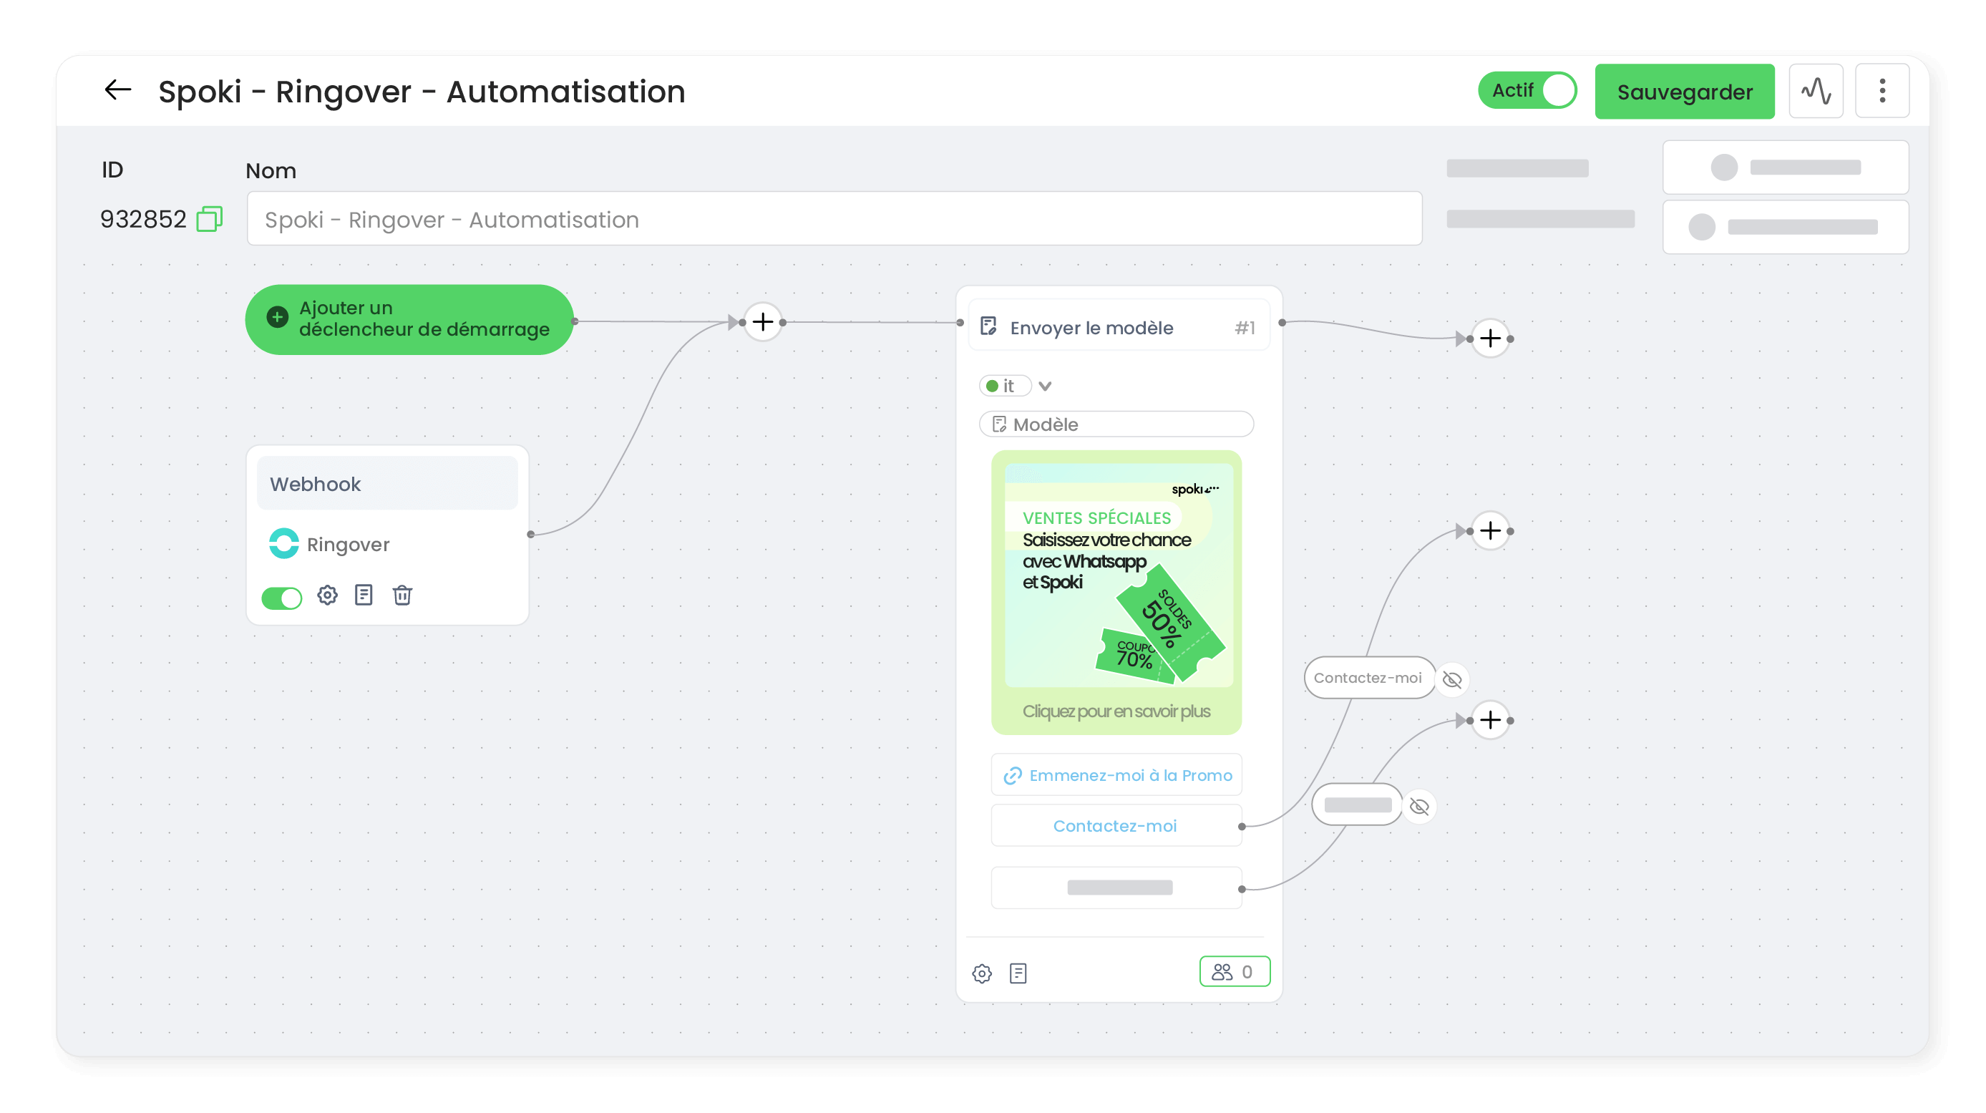
Task: Click Ajouter un déclencheur de démarrage
Action: click(x=409, y=319)
